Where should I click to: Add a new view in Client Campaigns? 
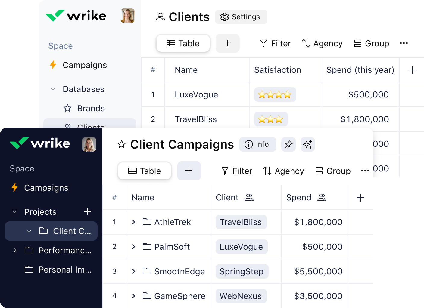pyautogui.click(x=189, y=171)
